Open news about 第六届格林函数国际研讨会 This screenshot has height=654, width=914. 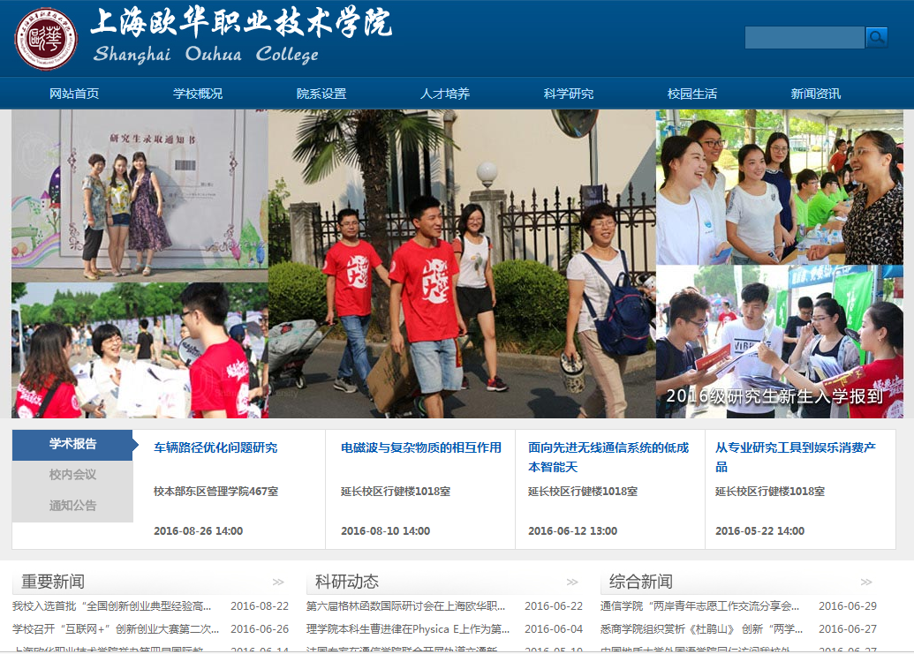coord(405,606)
